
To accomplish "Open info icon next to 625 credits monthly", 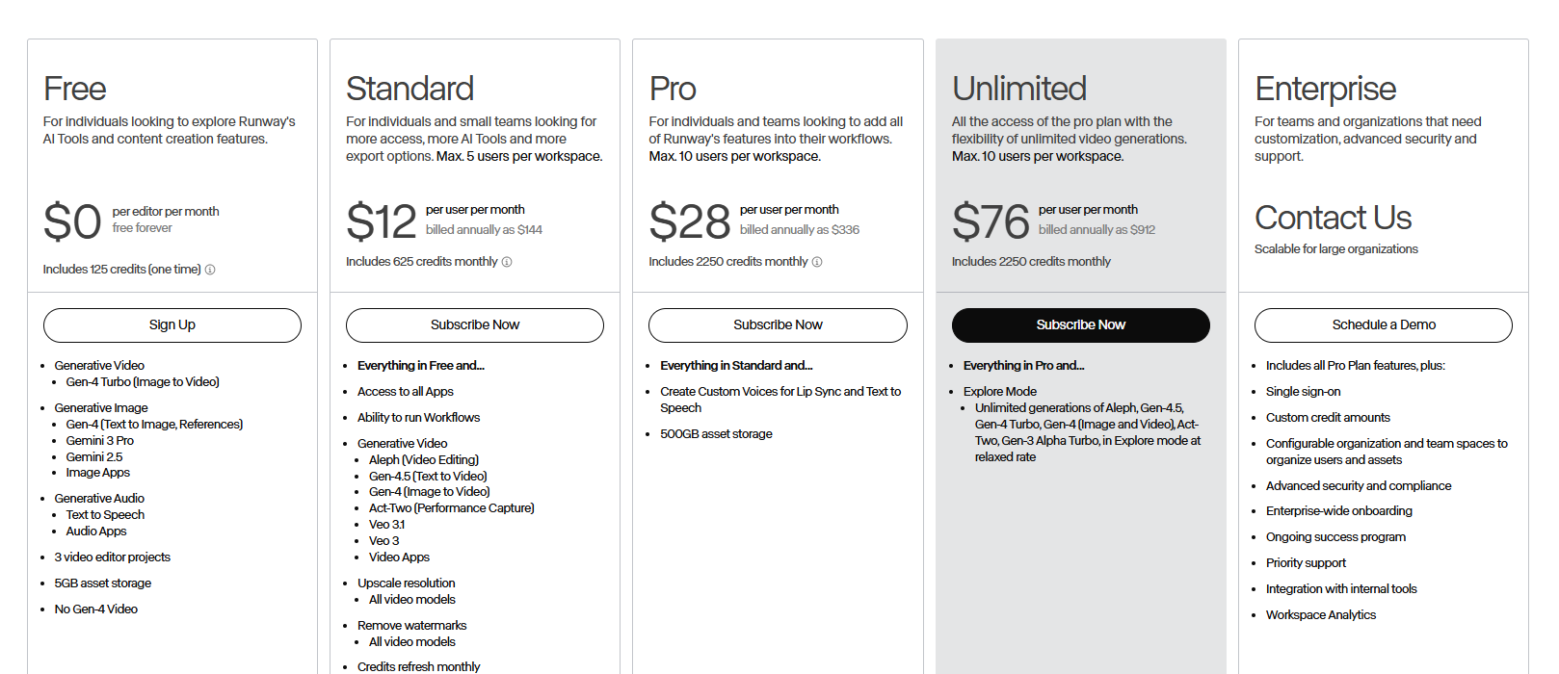I will point(507,262).
